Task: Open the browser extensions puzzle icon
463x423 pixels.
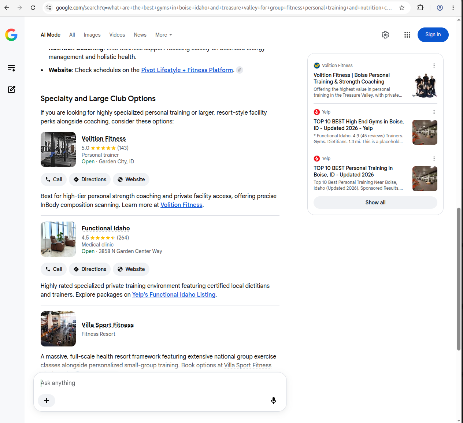Action: (421, 7)
